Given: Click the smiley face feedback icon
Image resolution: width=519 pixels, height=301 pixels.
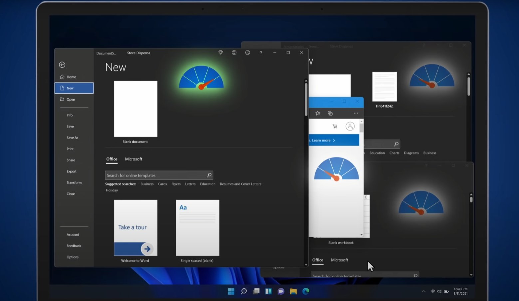Looking at the screenshot, I should point(234,52).
